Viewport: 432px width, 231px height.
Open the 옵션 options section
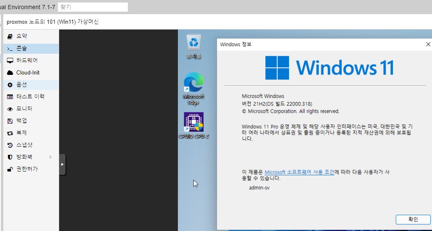(31, 84)
